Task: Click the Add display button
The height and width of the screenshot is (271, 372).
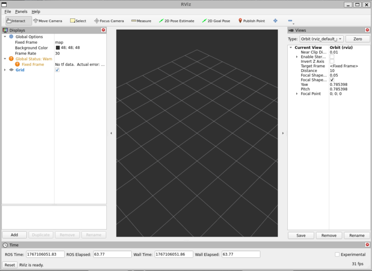Action: (14, 235)
